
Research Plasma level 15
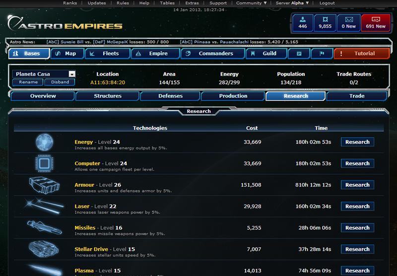(x=357, y=271)
